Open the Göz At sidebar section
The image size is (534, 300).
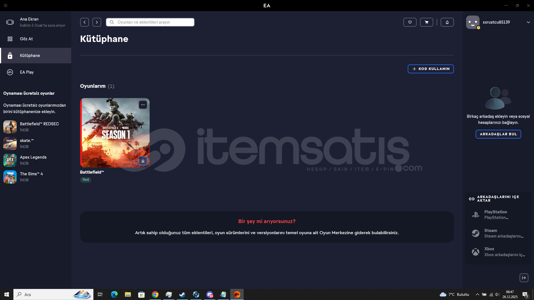click(x=26, y=39)
